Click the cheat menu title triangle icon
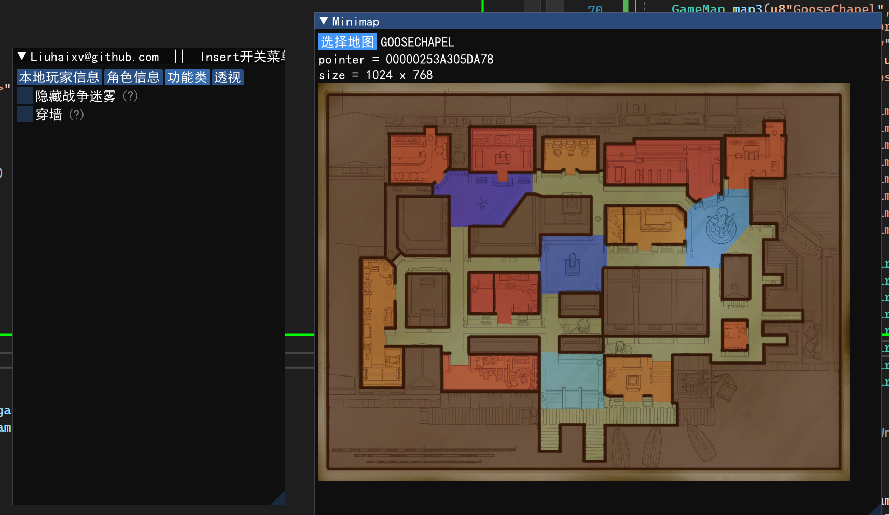889x515 pixels. [21, 56]
